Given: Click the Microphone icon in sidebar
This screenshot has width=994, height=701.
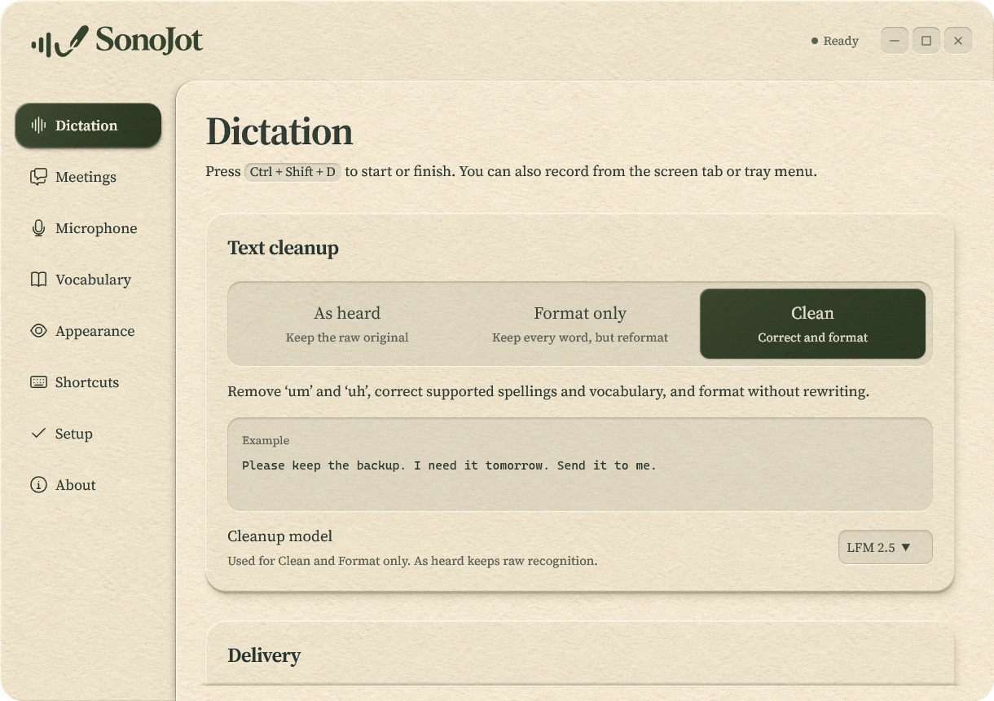Looking at the screenshot, I should point(38,228).
